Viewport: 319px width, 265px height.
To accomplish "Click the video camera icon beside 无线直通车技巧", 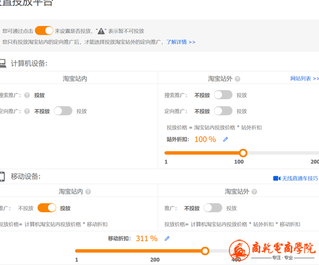I will (277, 178).
